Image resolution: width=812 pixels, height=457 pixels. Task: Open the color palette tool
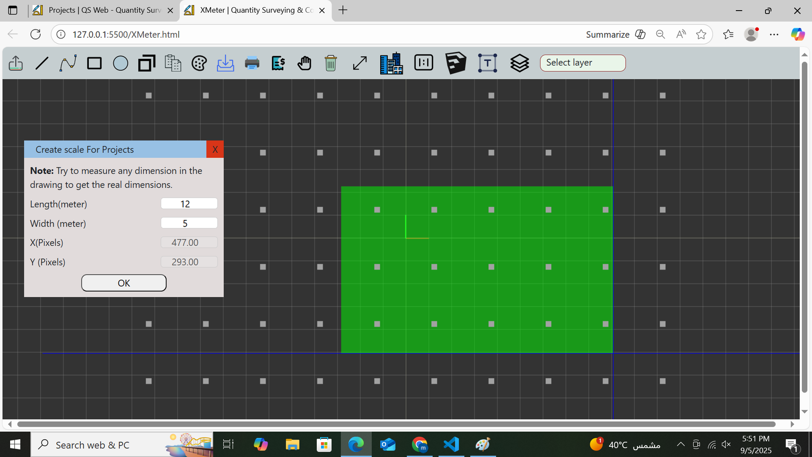tap(199, 62)
